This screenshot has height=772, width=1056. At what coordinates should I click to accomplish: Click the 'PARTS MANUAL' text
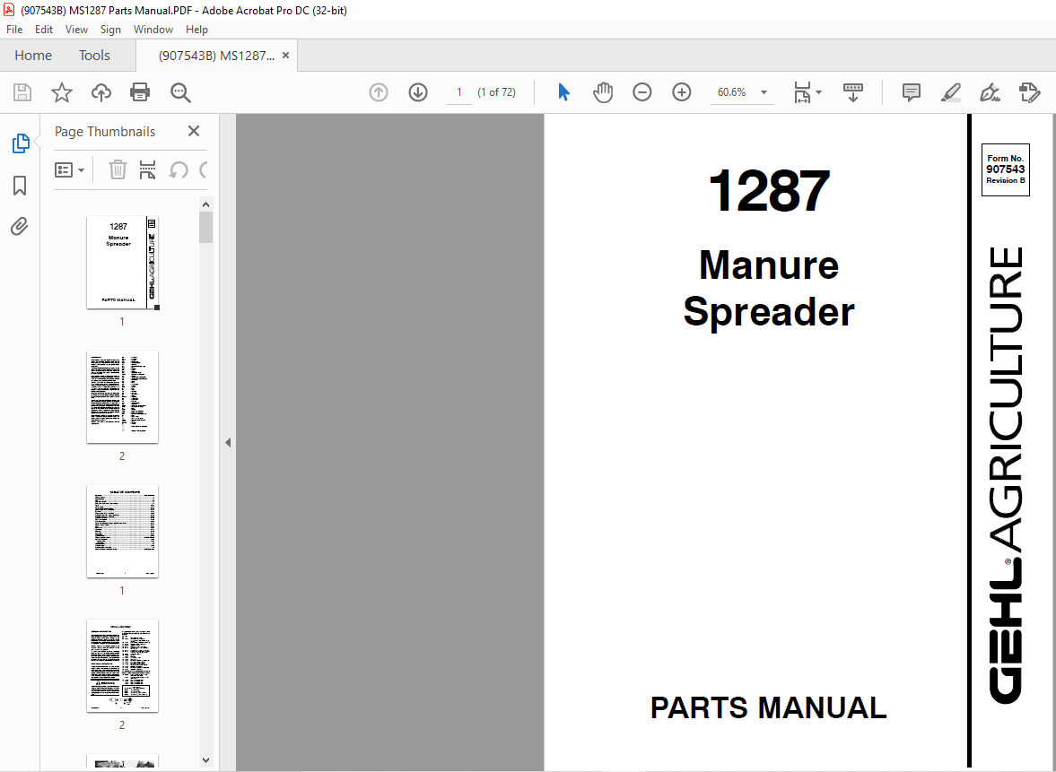[768, 707]
